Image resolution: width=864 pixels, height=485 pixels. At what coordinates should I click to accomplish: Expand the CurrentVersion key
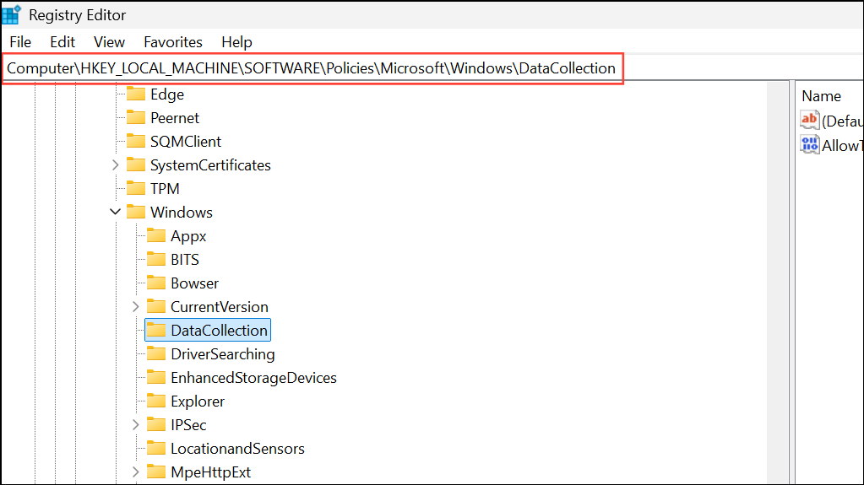pyautogui.click(x=135, y=307)
